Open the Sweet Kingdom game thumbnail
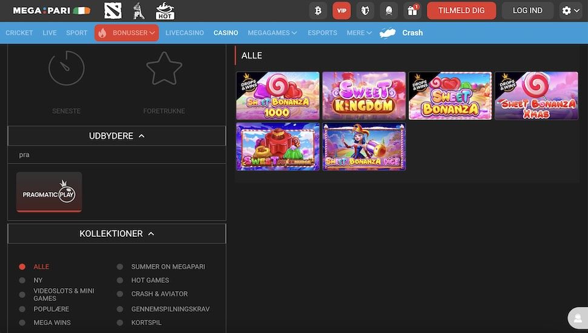The height and width of the screenshot is (333, 588). 364,96
